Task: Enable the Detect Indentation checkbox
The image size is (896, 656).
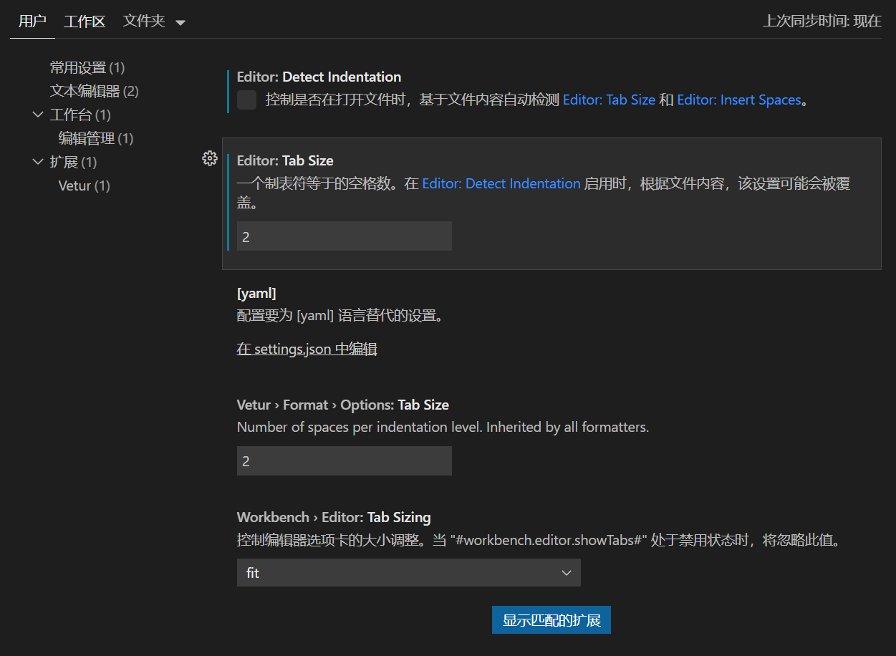Action: coord(246,100)
